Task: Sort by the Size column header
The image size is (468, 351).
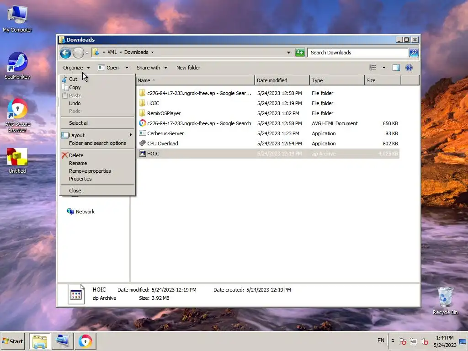Action: coord(383,80)
